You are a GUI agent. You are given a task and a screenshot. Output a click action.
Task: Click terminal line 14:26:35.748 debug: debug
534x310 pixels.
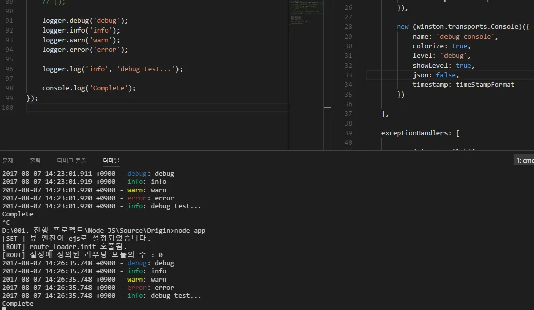pyautogui.click(x=88, y=263)
